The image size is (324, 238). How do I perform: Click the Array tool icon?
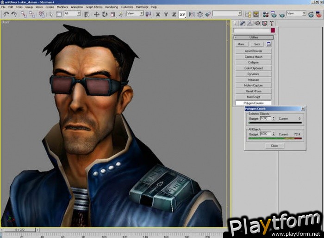coord(200,14)
